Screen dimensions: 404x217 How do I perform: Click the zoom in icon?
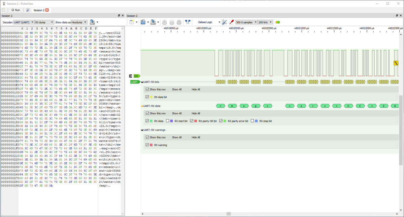[165, 22]
